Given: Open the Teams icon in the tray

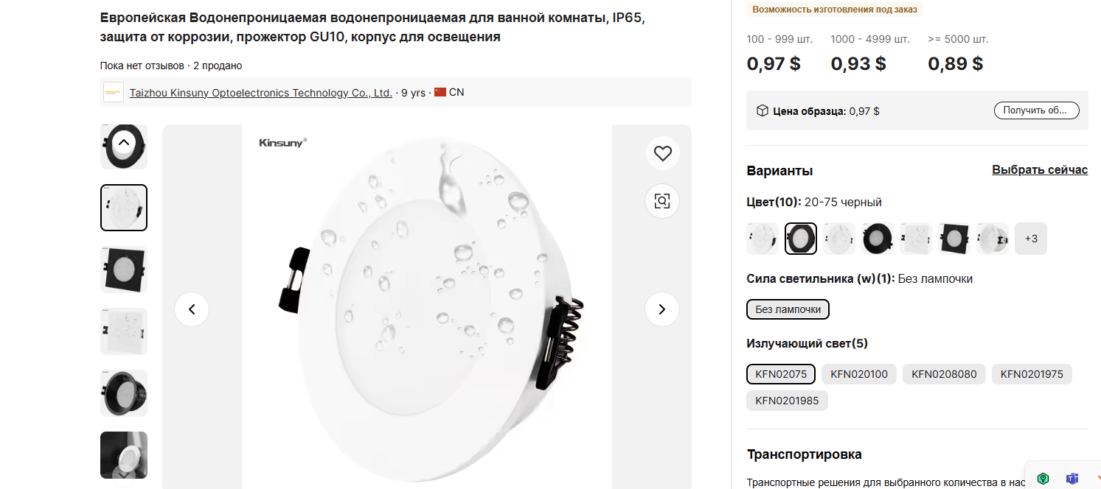Looking at the screenshot, I should click(x=1072, y=479).
